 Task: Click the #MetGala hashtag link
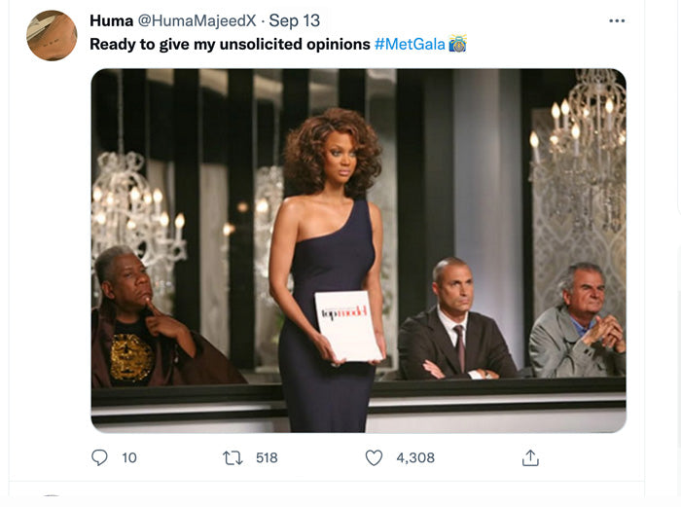click(x=410, y=44)
